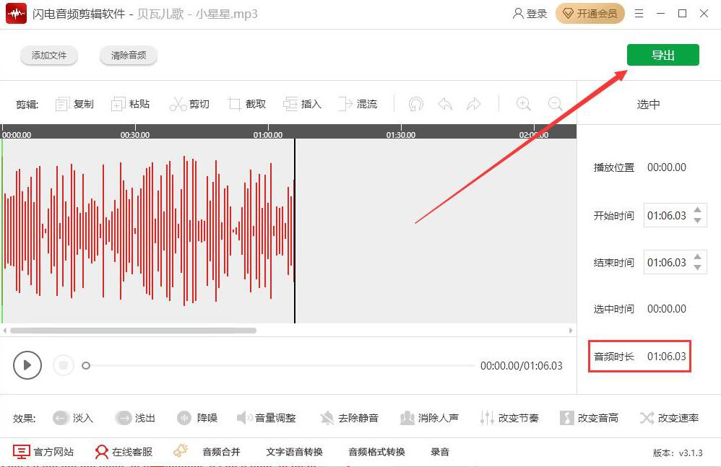Screen dimensions: 721x467
Task: Click the 结束时间 time input field
Action: pos(668,262)
